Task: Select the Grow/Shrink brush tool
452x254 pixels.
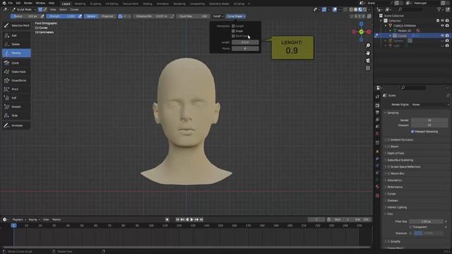Action: [16, 80]
